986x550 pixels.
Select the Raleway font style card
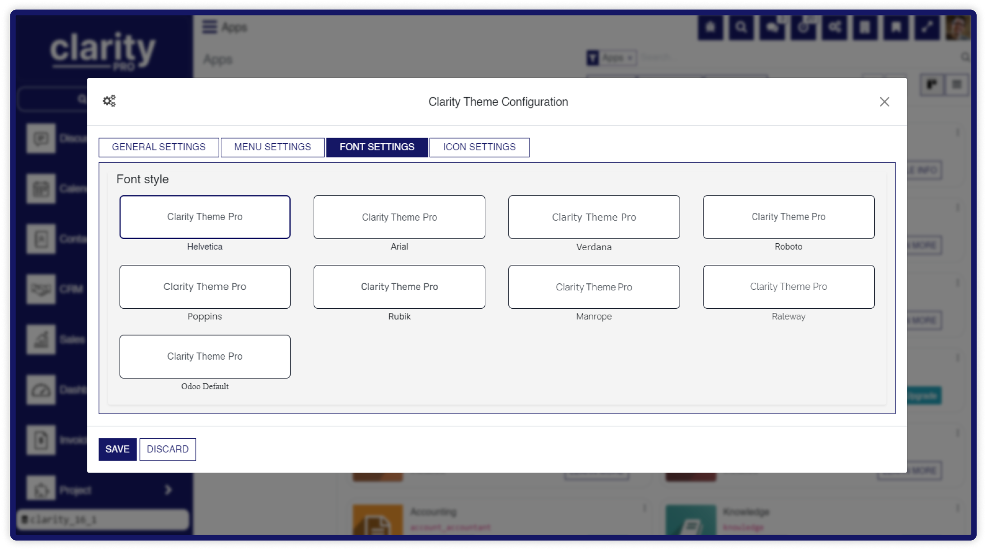click(789, 287)
